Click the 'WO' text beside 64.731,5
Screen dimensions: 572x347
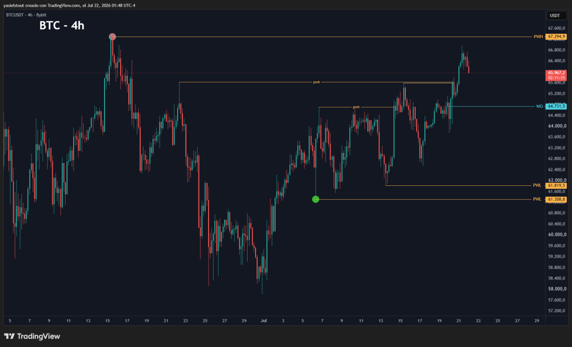(539, 106)
